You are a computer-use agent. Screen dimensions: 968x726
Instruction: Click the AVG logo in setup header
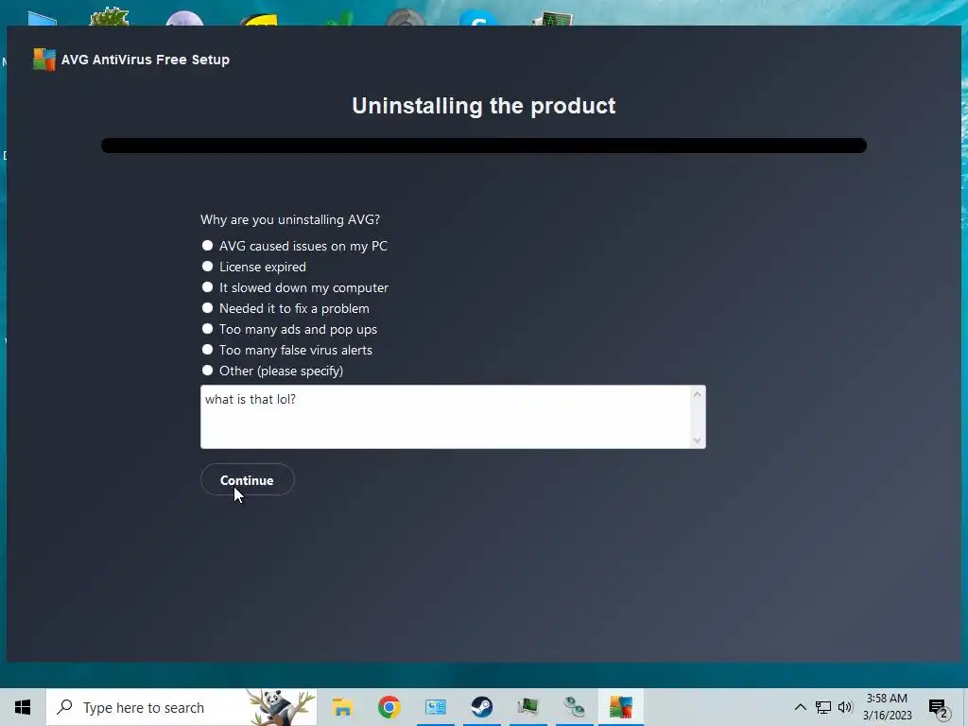tap(43, 60)
